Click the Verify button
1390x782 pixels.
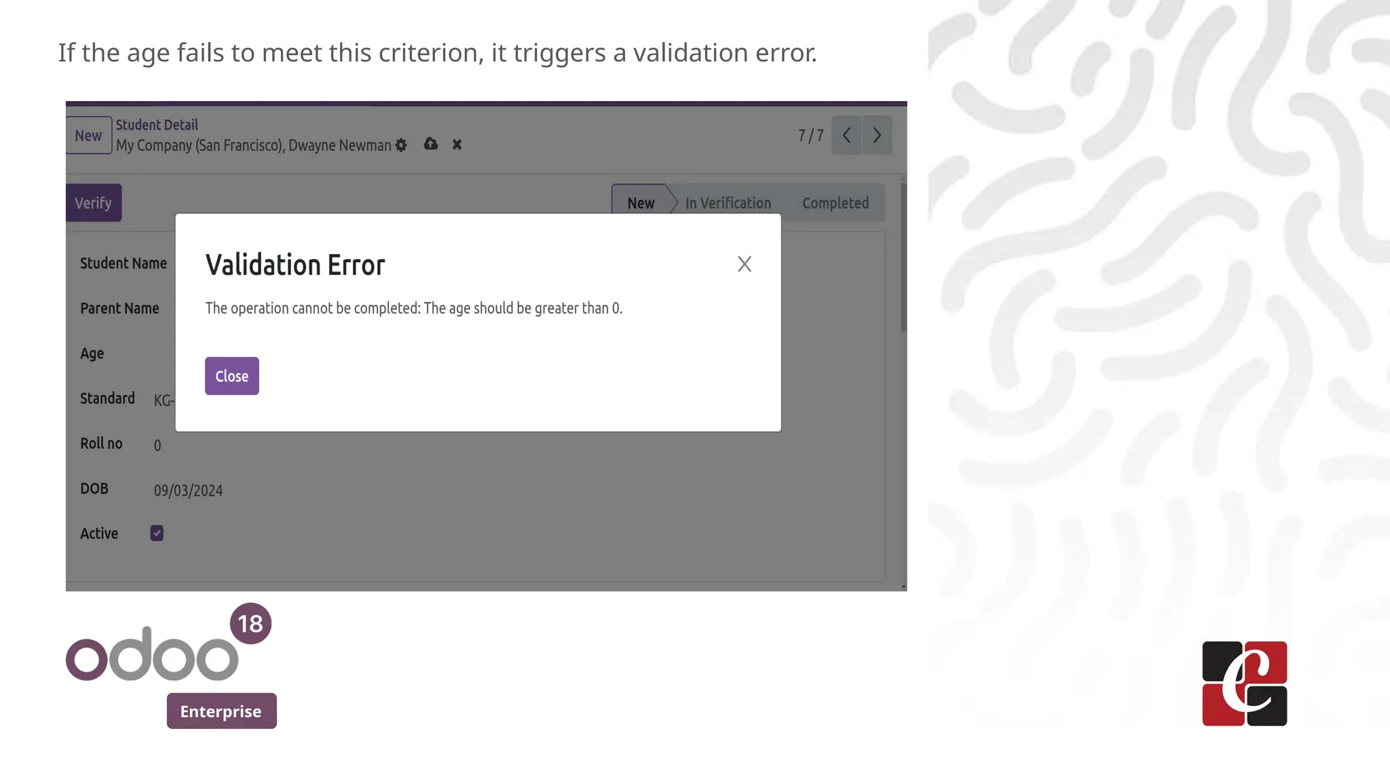click(94, 203)
